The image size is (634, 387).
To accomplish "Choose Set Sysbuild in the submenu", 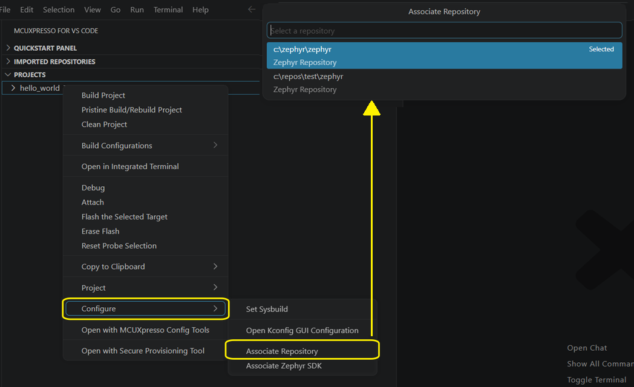I will click(x=302, y=309).
